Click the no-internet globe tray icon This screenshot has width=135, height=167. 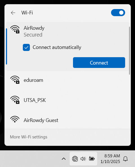(75, 159)
